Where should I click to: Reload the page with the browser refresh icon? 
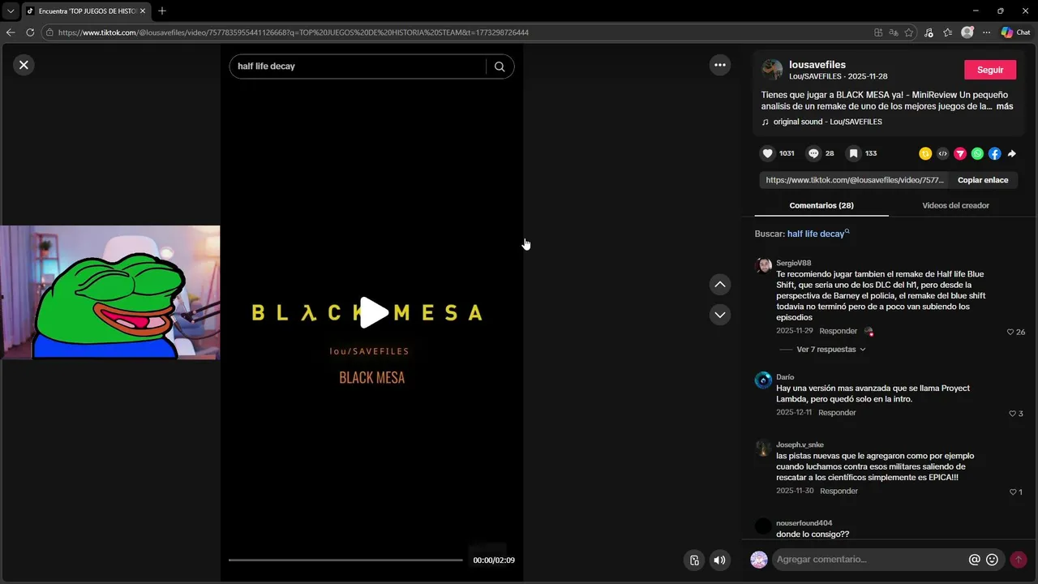30,32
